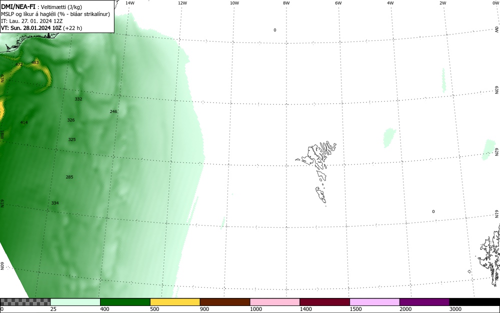
Task: Click the value 285 on the map
Action: click(69, 177)
